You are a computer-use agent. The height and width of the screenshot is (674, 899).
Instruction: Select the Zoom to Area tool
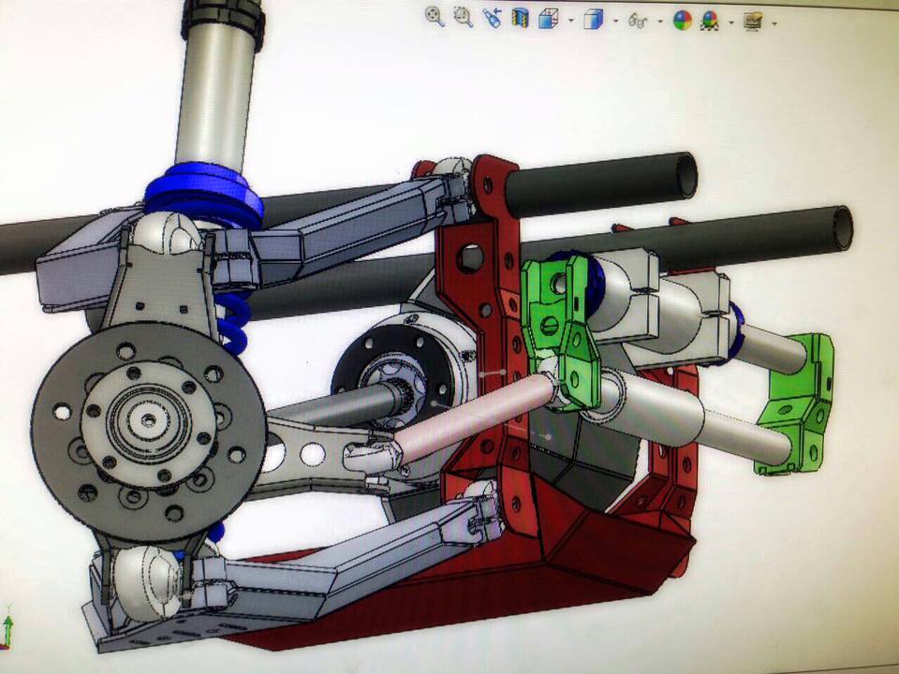point(463,17)
